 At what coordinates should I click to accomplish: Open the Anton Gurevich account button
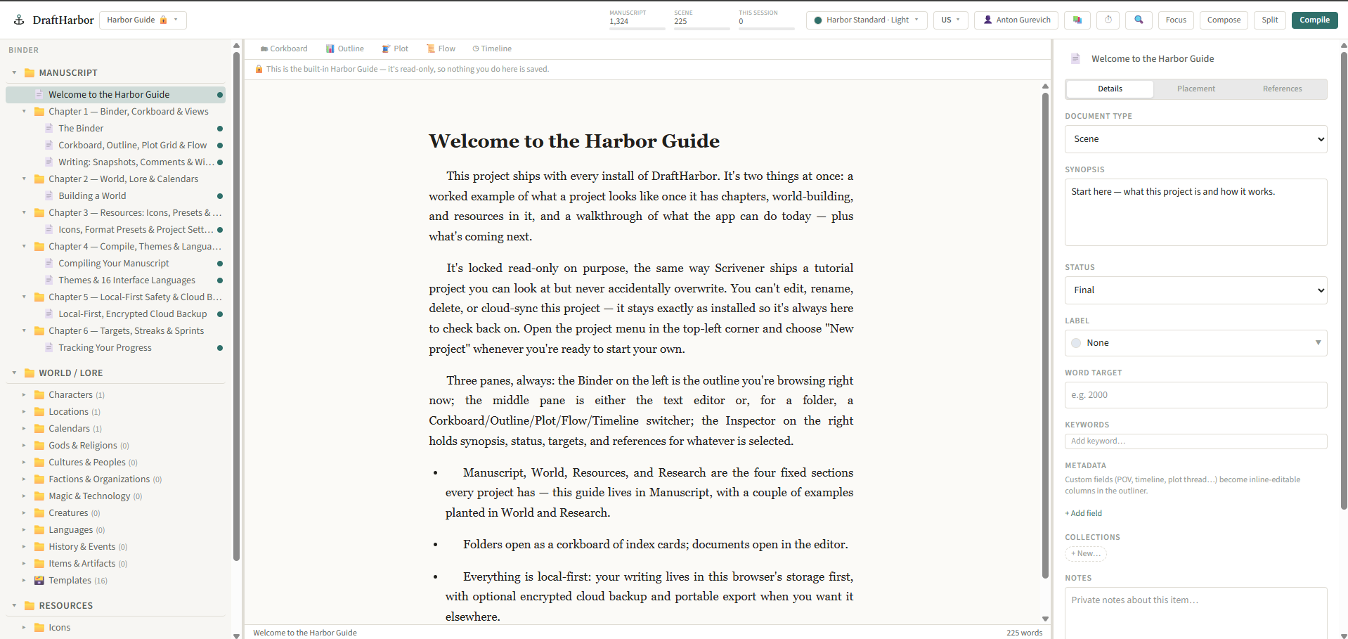(1016, 20)
